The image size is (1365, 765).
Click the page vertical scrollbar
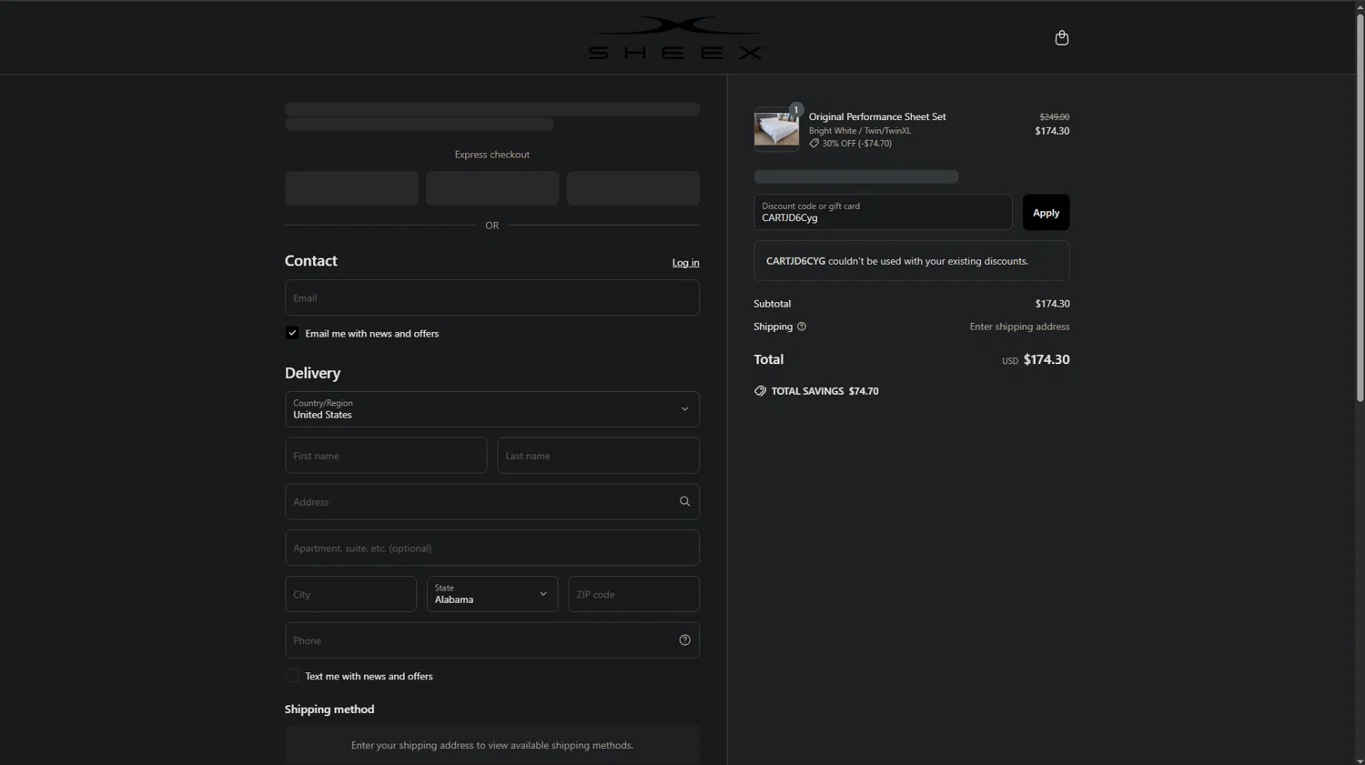pyautogui.click(x=1360, y=209)
